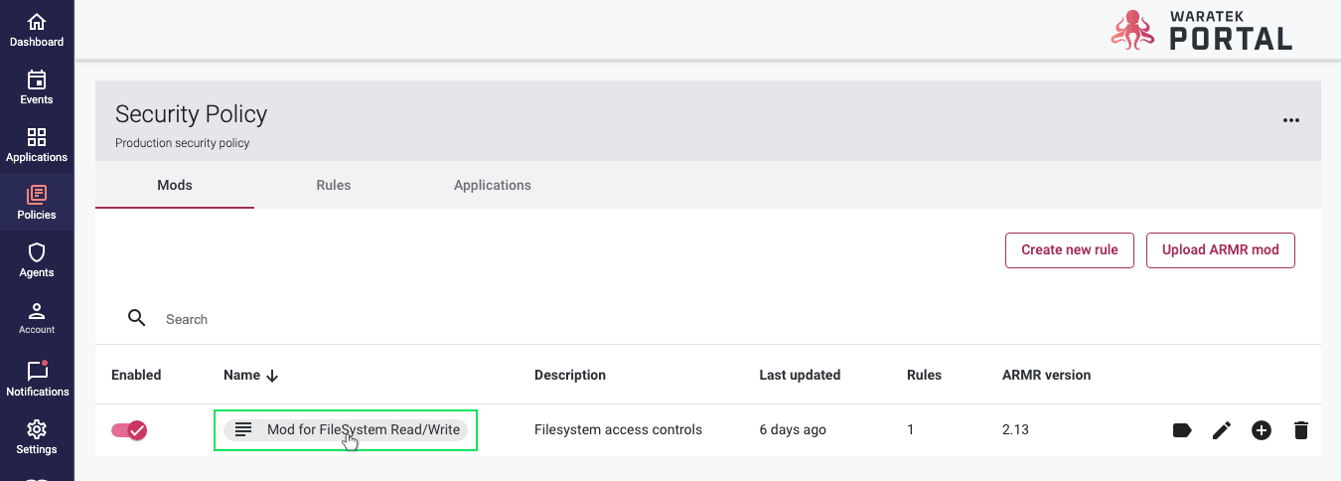This screenshot has height=481, width=1341.
Task: Click the ARMR version column header
Action: [x=1046, y=375]
